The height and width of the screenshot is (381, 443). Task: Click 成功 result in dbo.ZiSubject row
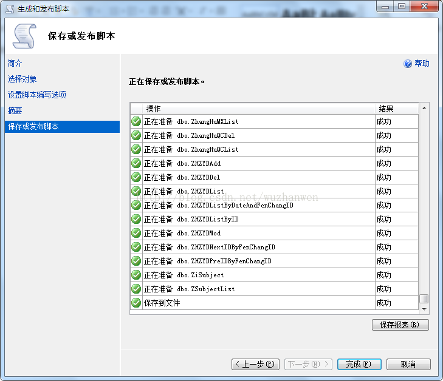383,275
